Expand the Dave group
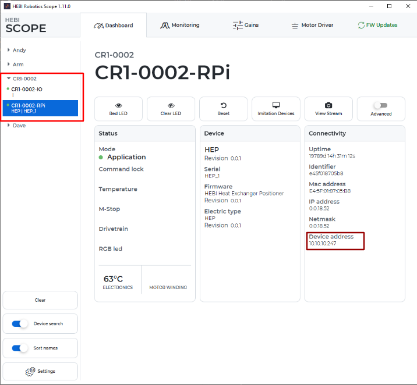 point(9,125)
